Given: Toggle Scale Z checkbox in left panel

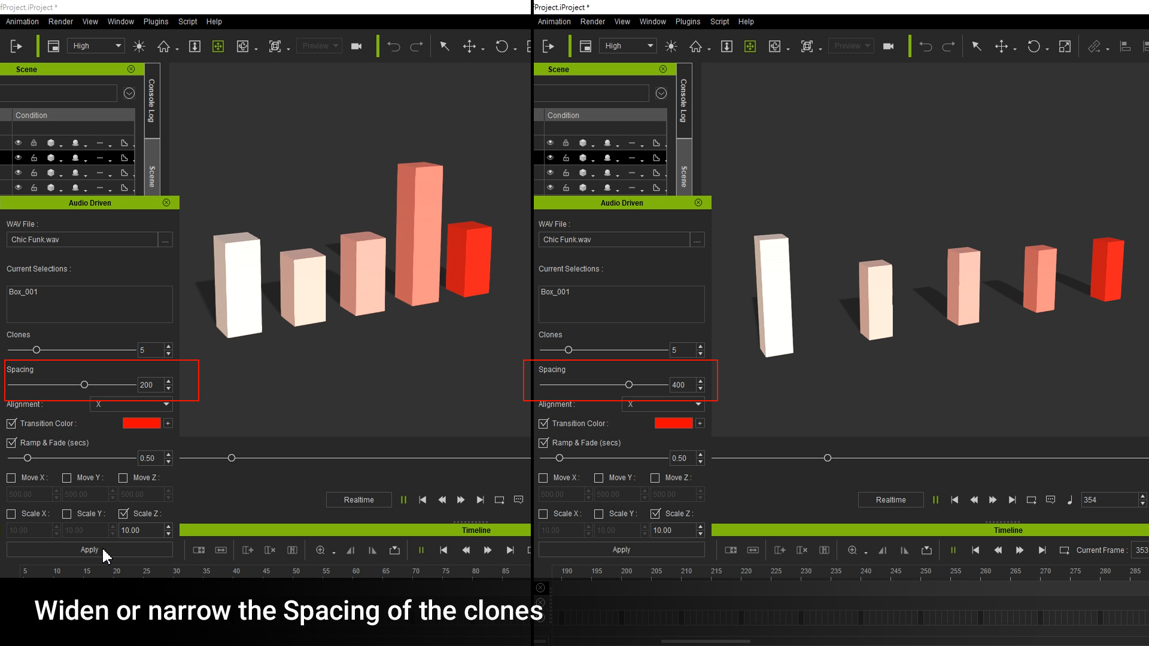Looking at the screenshot, I should pos(123,514).
